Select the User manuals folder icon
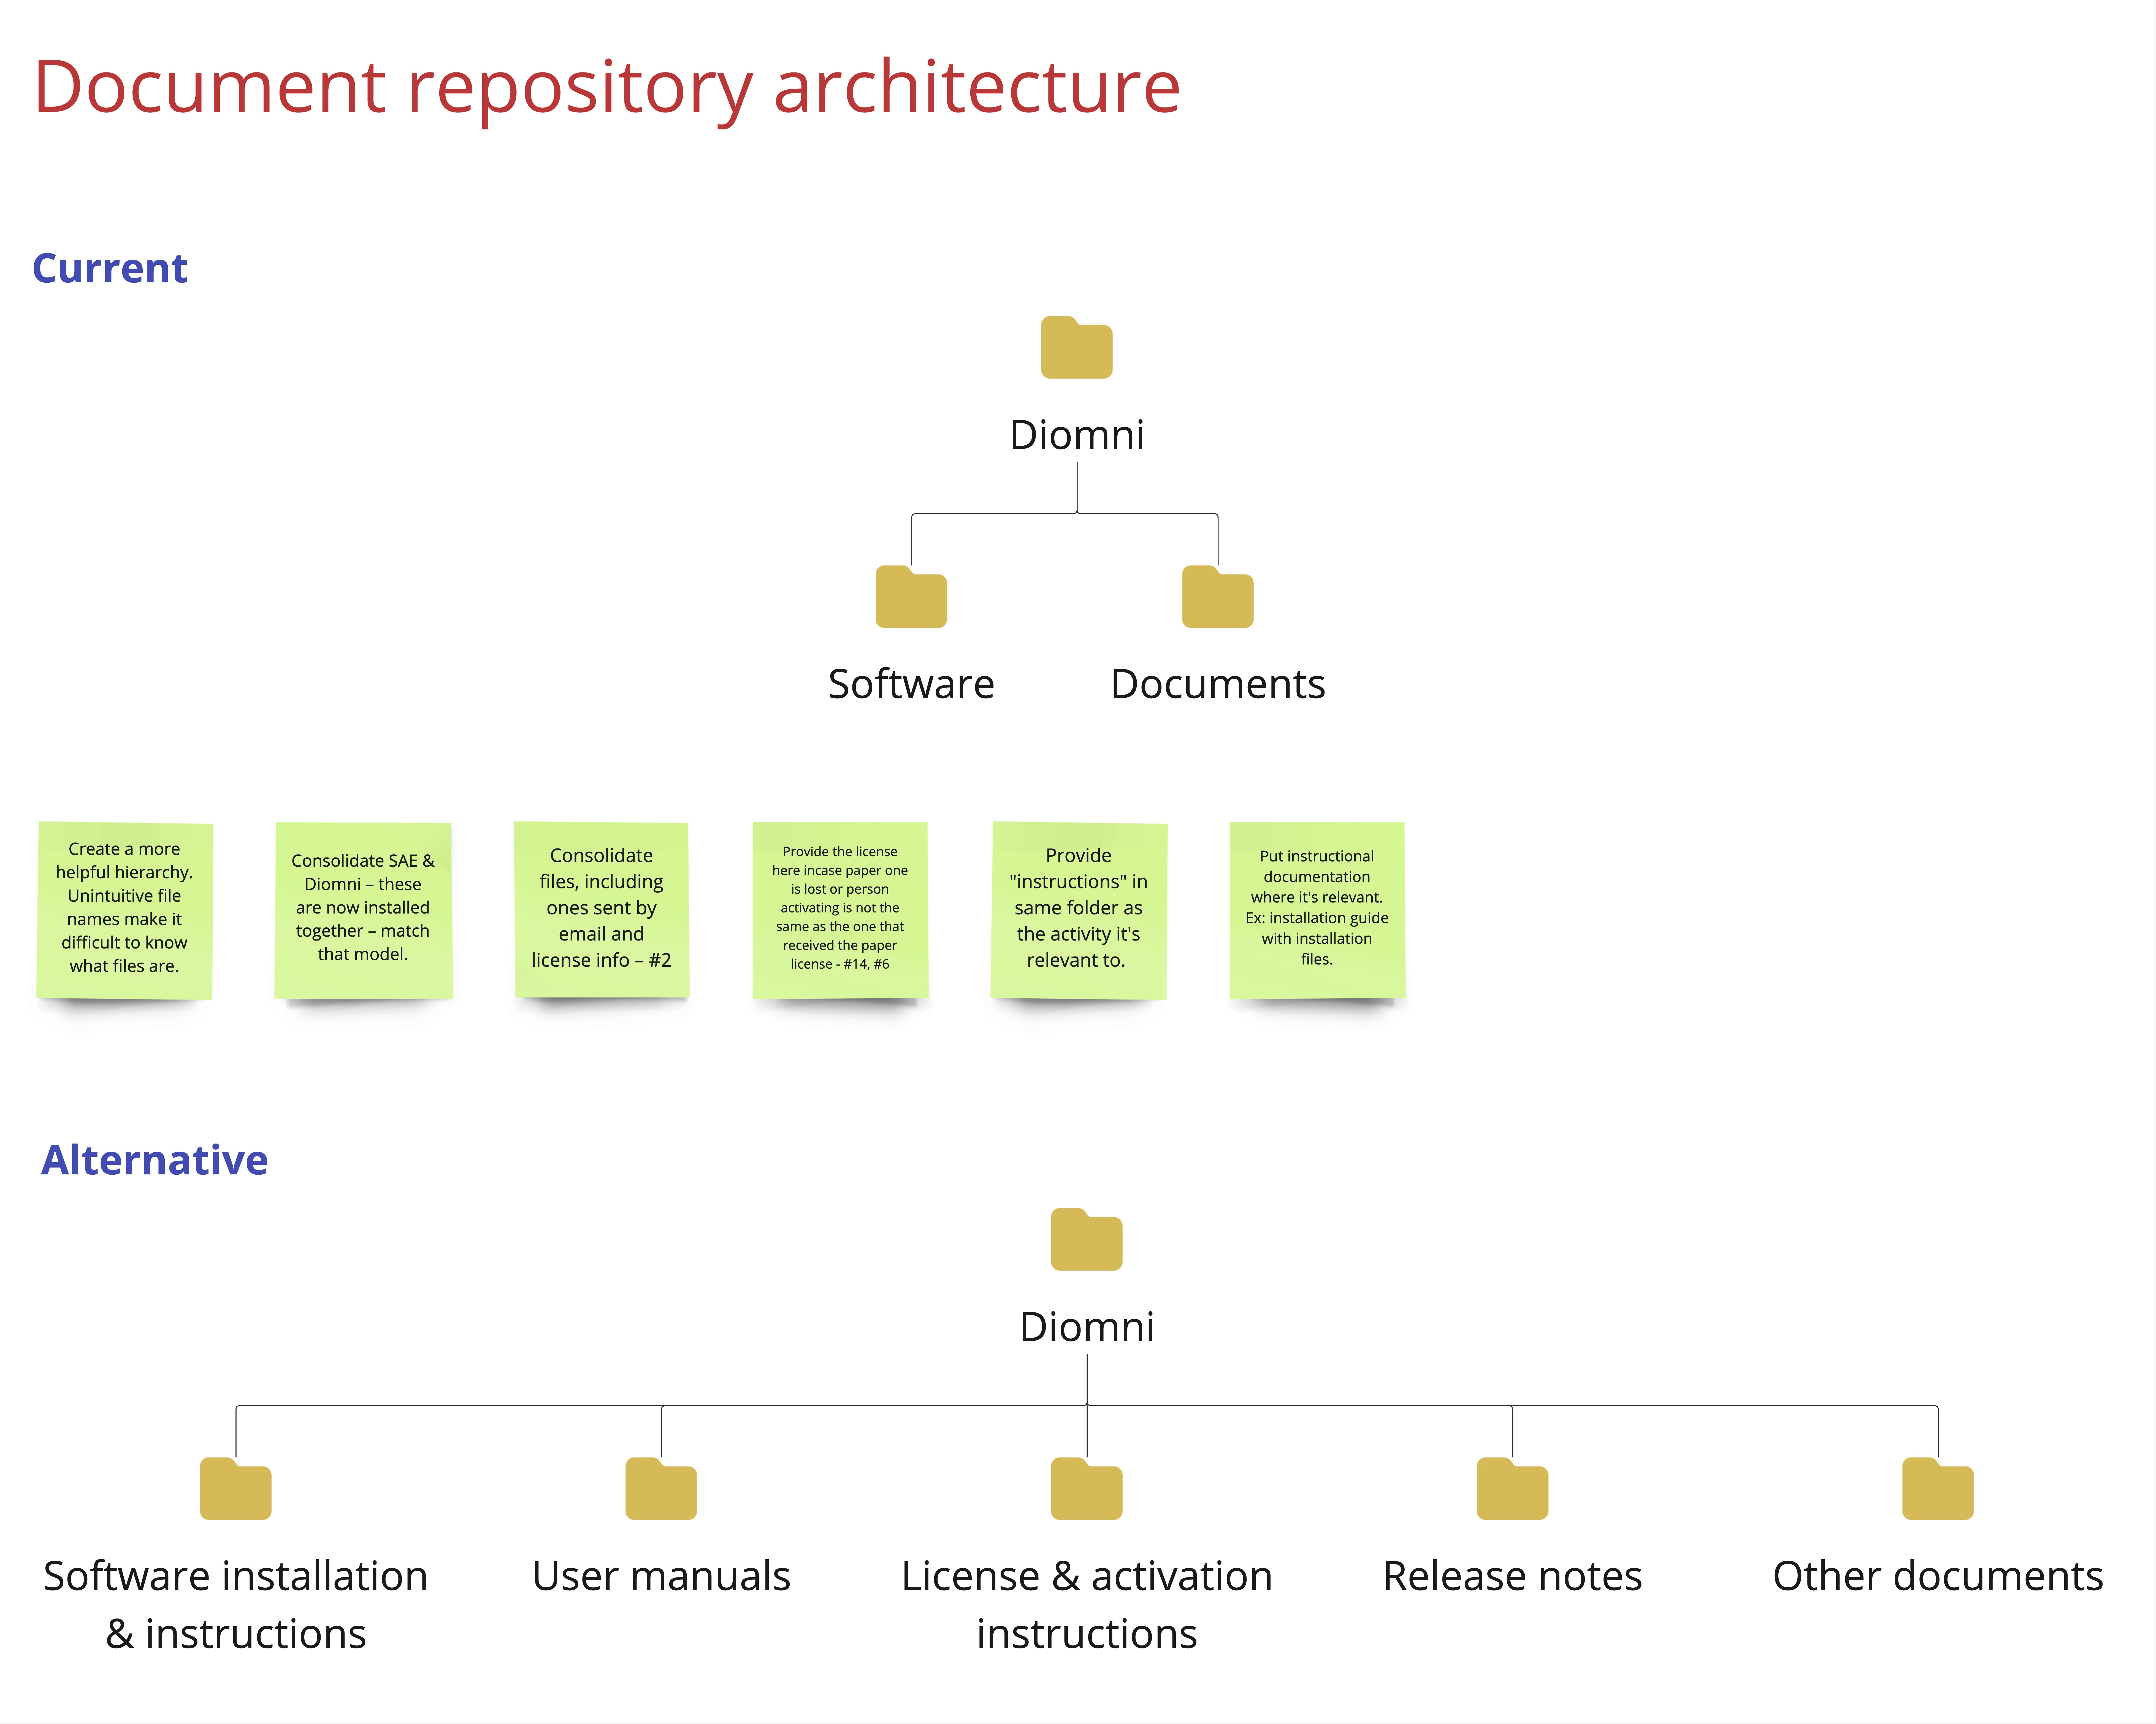 661,1489
